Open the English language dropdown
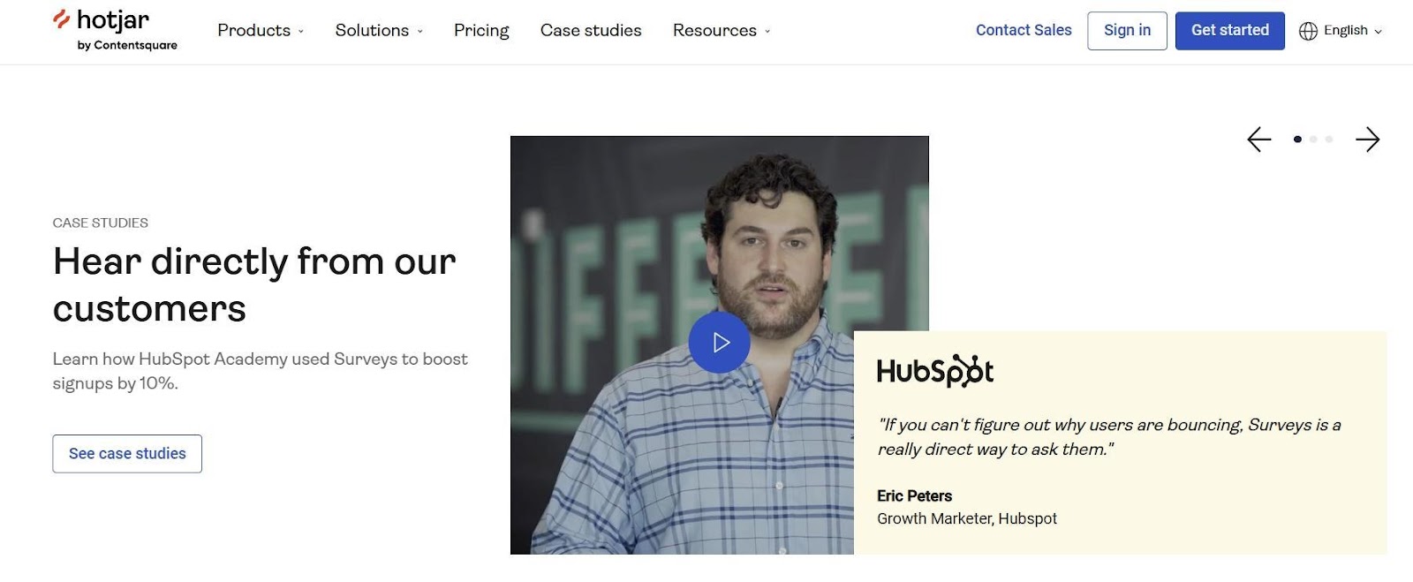Screen dimensions: 1413x582 point(1341,31)
